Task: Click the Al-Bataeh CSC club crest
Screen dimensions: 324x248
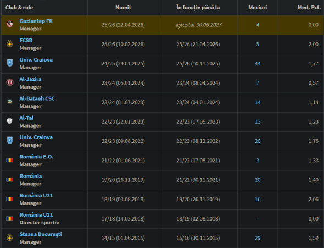Action: pos(10,102)
